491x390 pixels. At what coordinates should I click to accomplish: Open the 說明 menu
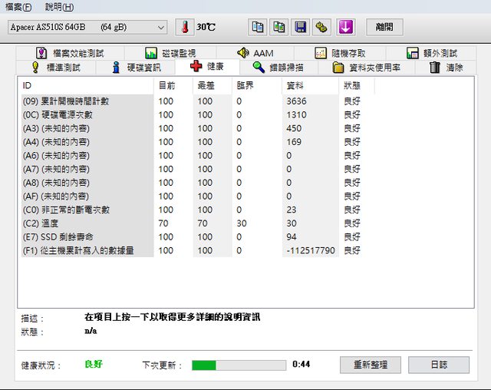(59, 7)
